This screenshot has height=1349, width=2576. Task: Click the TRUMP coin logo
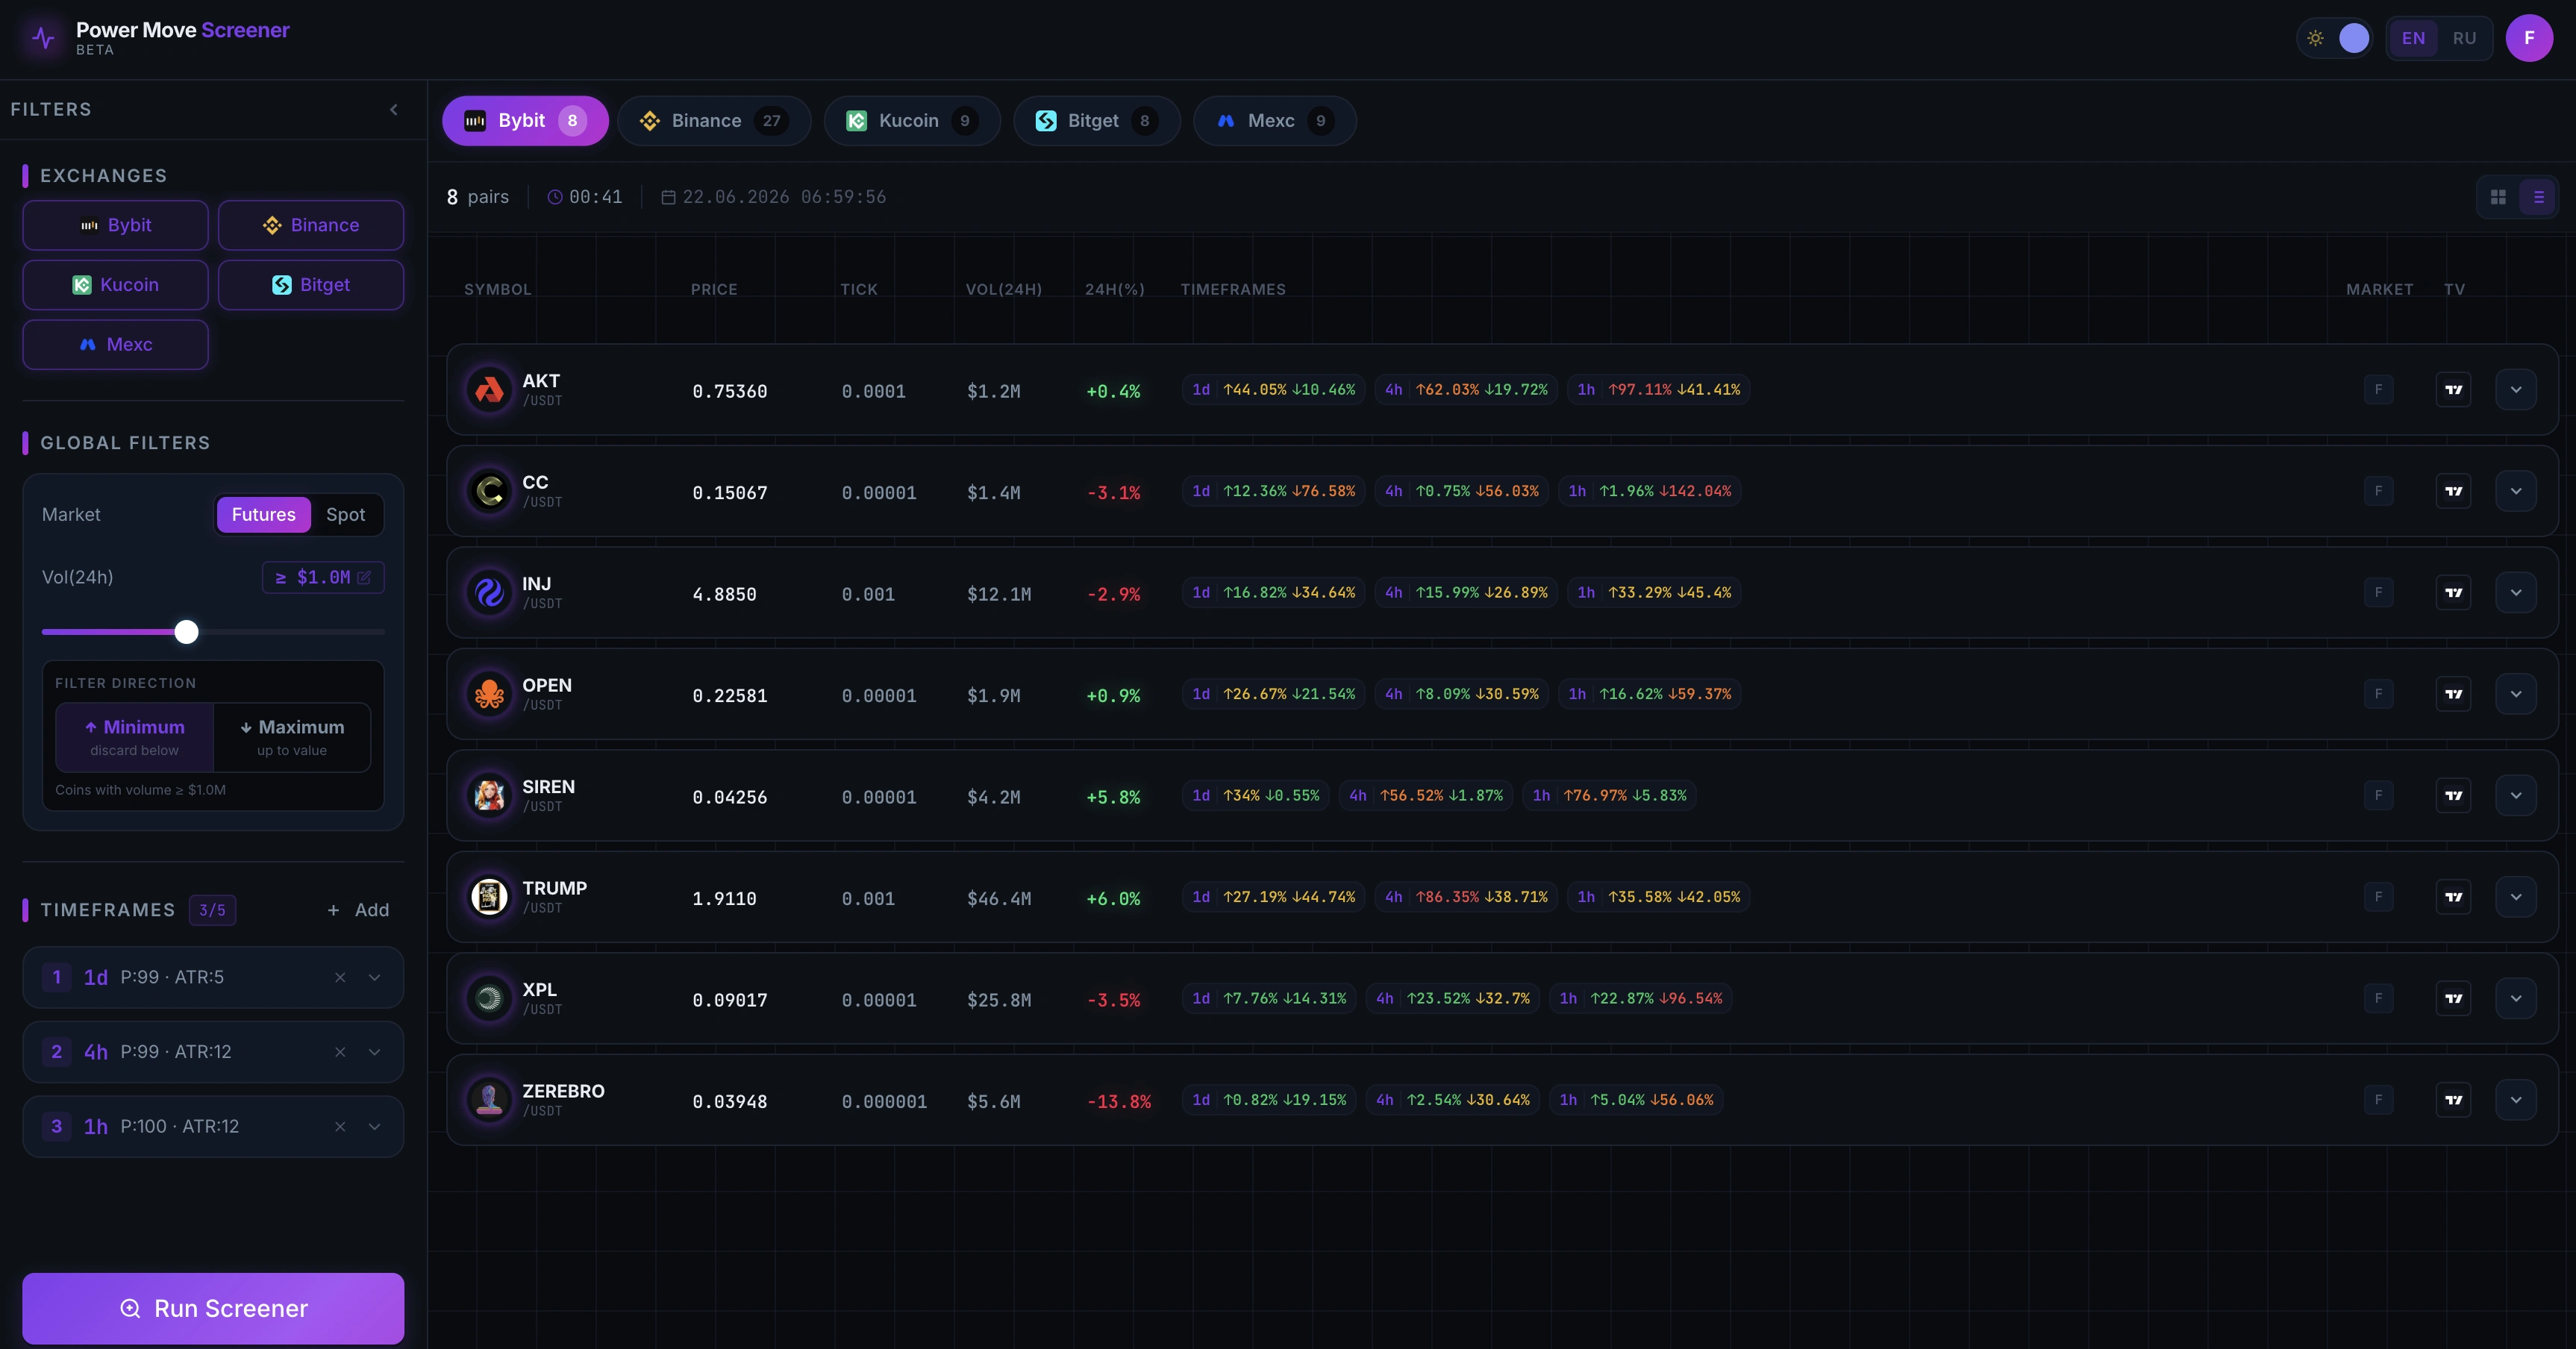pos(489,897)
